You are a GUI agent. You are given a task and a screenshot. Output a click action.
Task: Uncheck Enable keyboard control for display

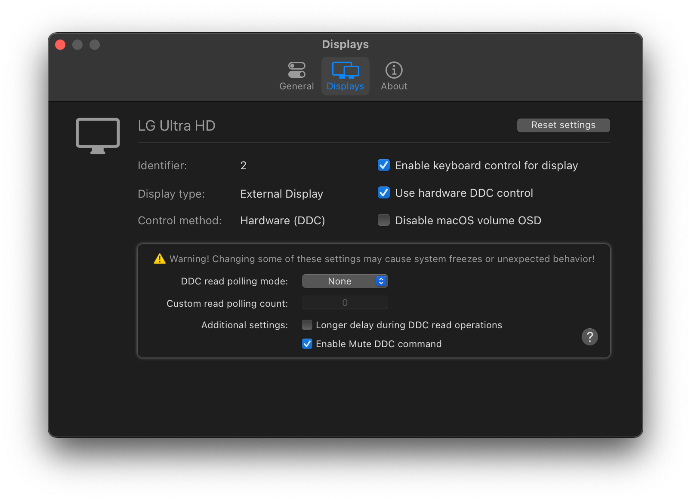(x=383, y=165)
